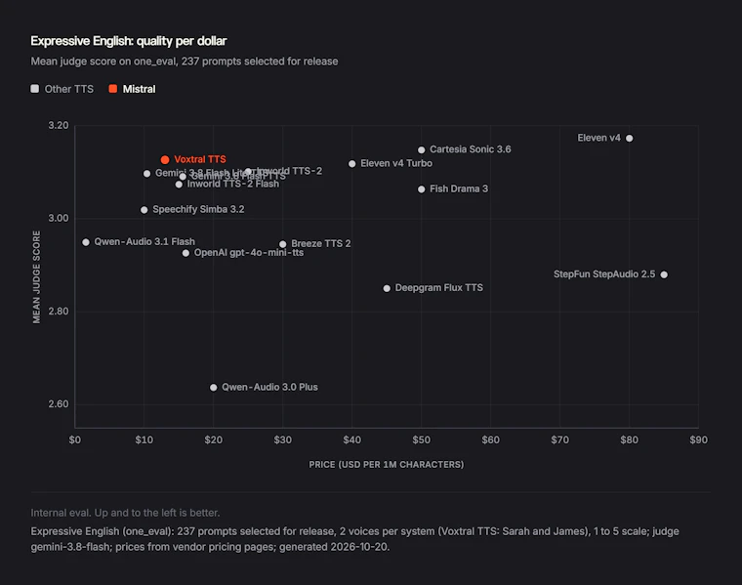The height and width of the screenshot is (585, 742).
Task: Click the $50 x-axis tick label
Action: tap(421, 439)
